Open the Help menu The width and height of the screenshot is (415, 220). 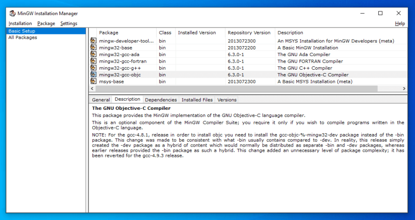coord(399,24)
